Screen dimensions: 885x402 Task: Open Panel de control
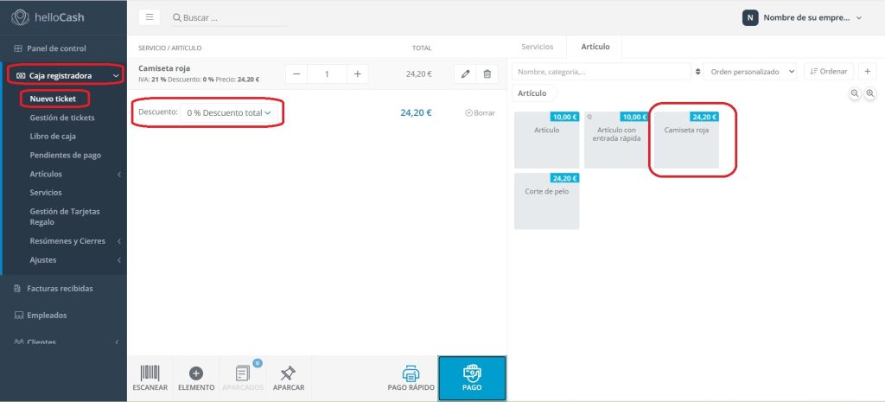point(56,48)
